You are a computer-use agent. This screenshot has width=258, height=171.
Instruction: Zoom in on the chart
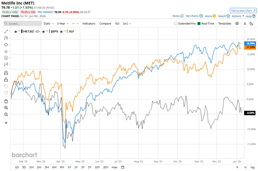click(6, 108)
